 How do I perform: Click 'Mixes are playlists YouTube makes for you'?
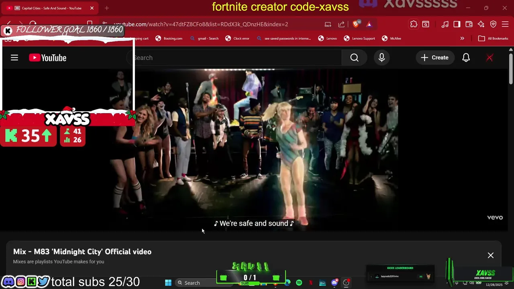[59, 262]
